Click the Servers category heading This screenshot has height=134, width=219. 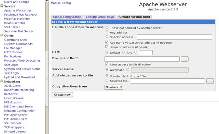click(x=10, y=6)
